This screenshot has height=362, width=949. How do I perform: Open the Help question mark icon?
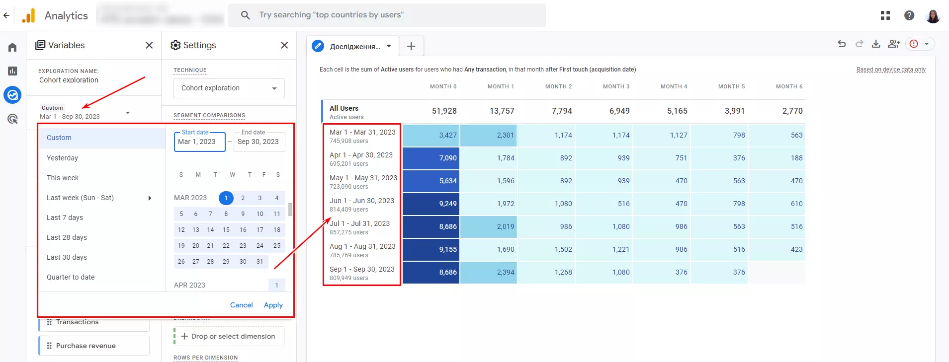click(909, 15)
